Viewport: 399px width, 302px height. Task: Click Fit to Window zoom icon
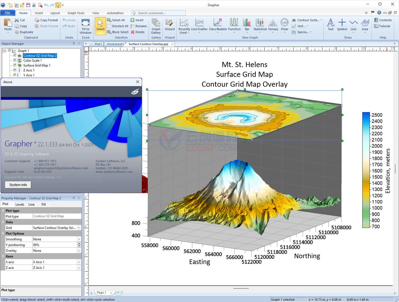(86, 23)
